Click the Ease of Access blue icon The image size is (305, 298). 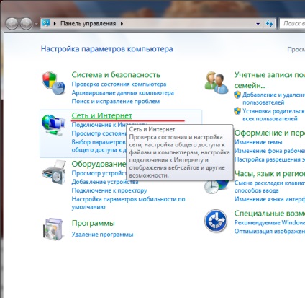(216, 221)
